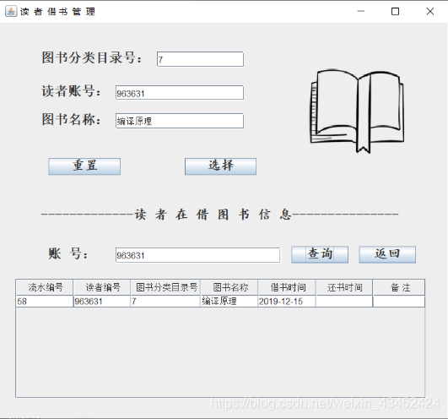The height and width of the screenshot is (419, 448).
Task: Focus the 账号 query input field
Action: [x=197, y=255]
